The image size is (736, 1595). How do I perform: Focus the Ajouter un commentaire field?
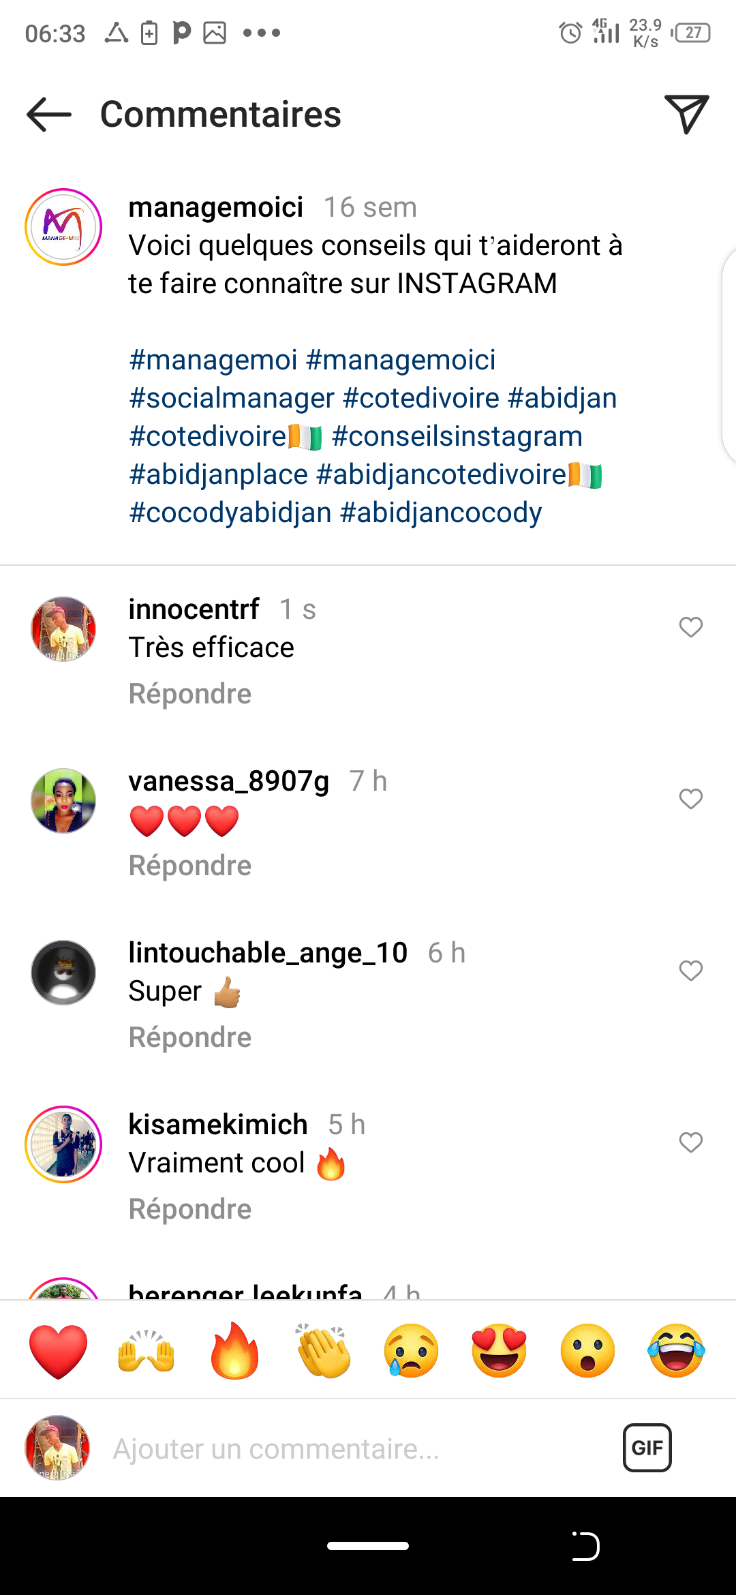[341, 1449]
